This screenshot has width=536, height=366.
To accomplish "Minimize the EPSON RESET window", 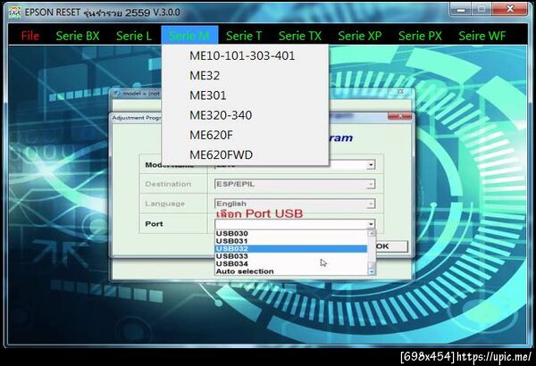I will click(x=461, y=10).
